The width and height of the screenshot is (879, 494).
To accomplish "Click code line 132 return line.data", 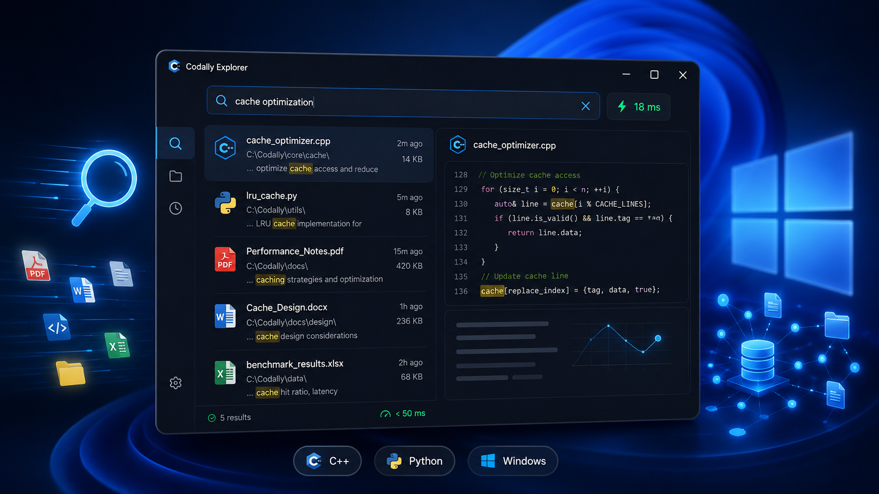I will click(545, 233).
